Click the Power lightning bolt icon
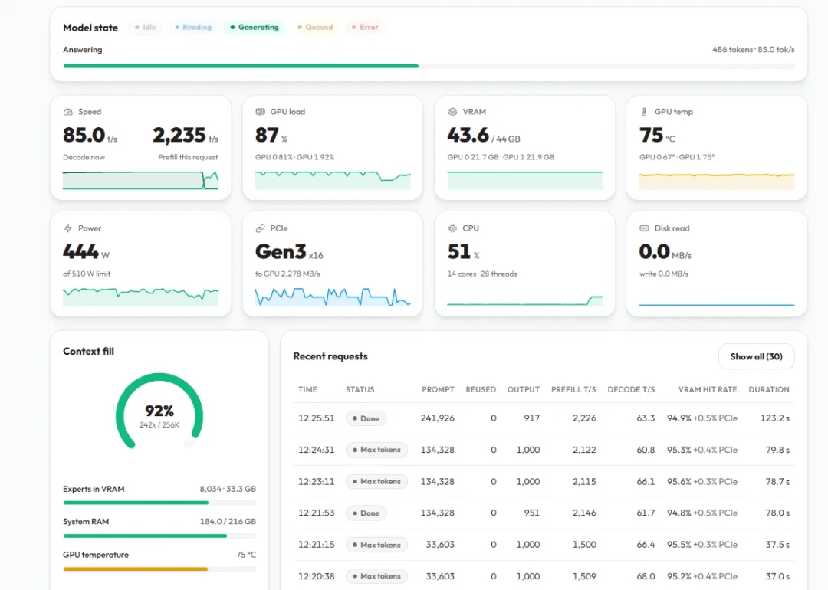Viewport: 828px width, 590px height. [67, 228]
